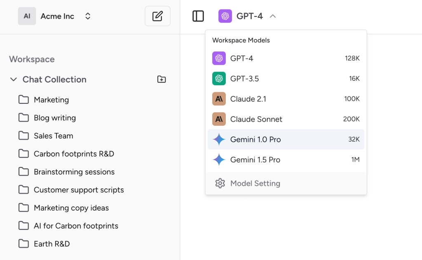Click the Claude Sonnet Anthropic logo icon
This screenshot has height=260, width=422.
219,119
